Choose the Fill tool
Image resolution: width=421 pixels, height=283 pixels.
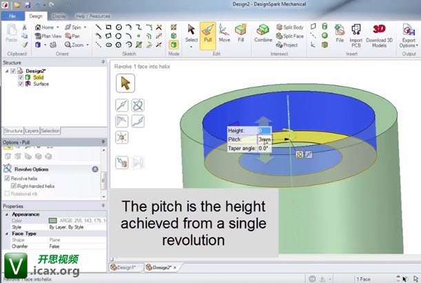tap(241, 33)
